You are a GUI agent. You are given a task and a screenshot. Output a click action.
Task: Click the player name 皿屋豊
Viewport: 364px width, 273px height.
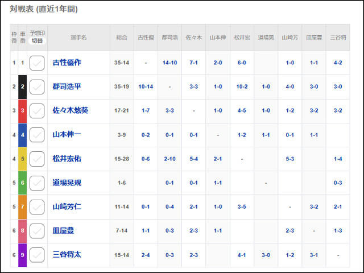[x=63, y=230]
